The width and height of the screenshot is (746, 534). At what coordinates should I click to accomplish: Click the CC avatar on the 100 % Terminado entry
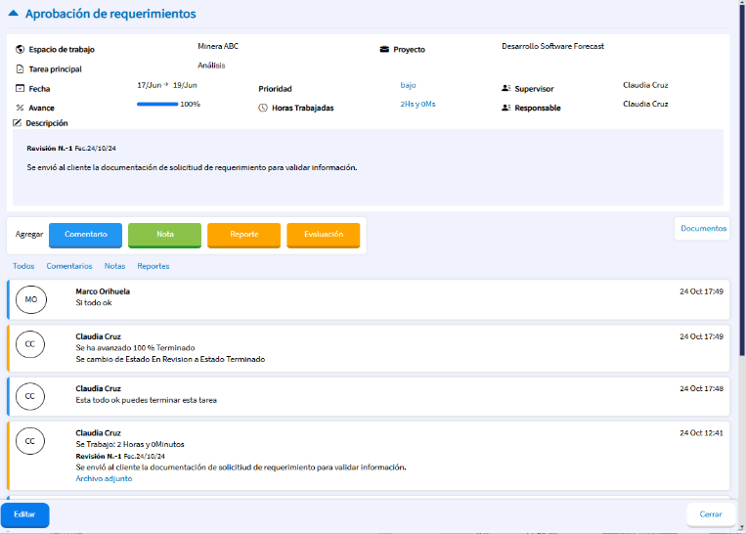point(30,344)
